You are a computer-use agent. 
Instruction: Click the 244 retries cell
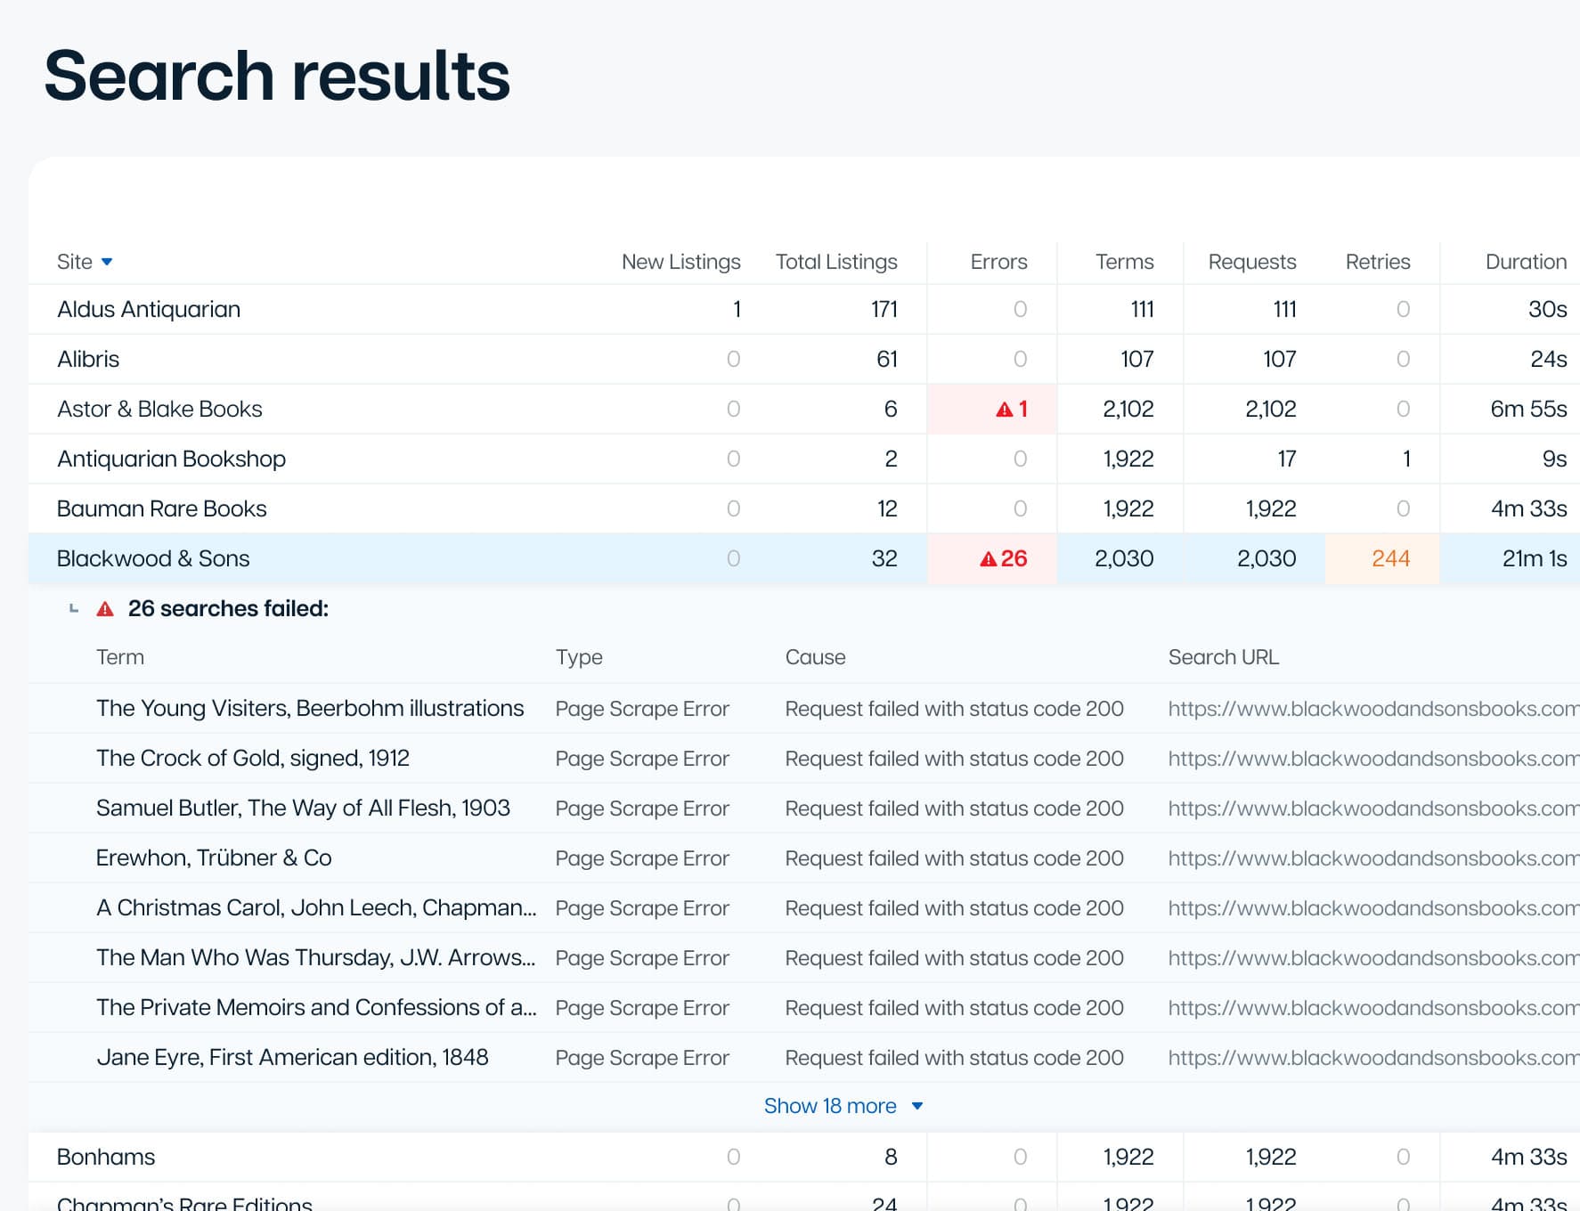[1382, 559]
